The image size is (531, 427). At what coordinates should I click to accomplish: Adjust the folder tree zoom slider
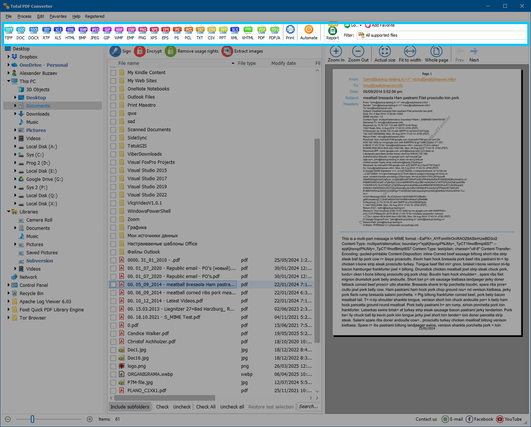click(x=32, y=419)
